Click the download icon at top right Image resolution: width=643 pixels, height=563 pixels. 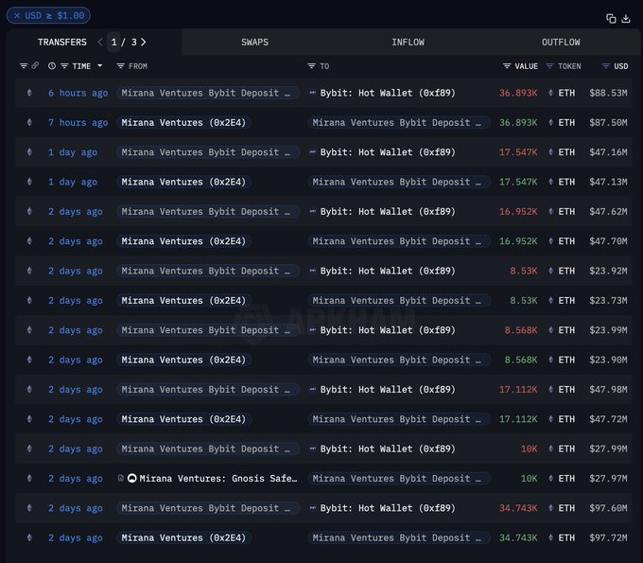tap(626, 19)
